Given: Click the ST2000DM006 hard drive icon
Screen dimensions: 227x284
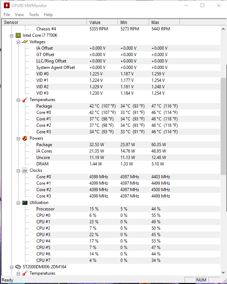Looking at the screenshot, I should pyautogui.click(x=18, y=267).
